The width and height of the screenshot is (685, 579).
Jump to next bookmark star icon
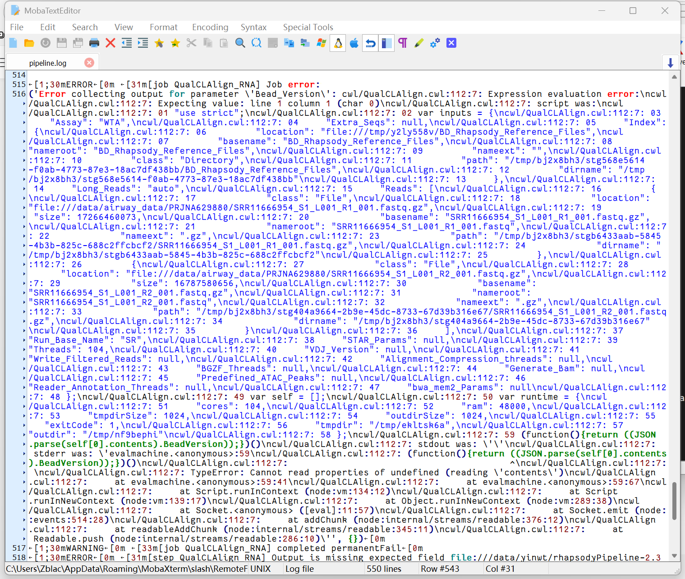175,43
